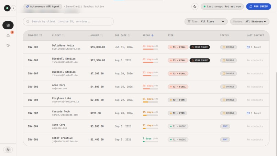Click the T3 Final tag for INV-007

click(x=178, y=73)
